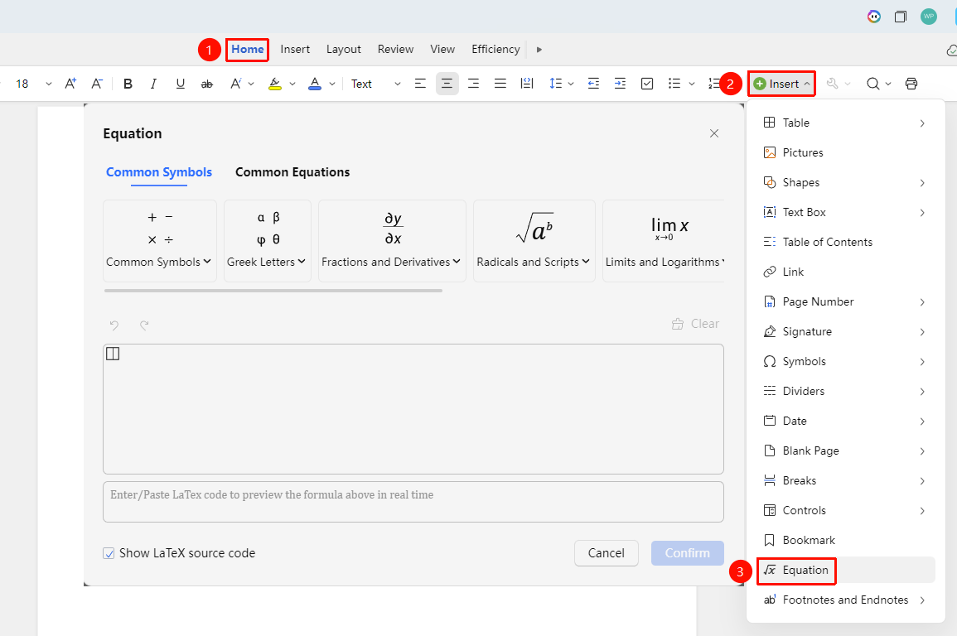Screen dimensions: 957x636
Task: Justify the paragraph text
Action: (500, 84)
